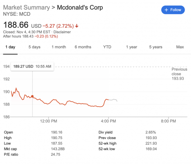191x164 pixels.
Task: Go to Market Summary breadcrumb
Action: [x=27, y=8]
